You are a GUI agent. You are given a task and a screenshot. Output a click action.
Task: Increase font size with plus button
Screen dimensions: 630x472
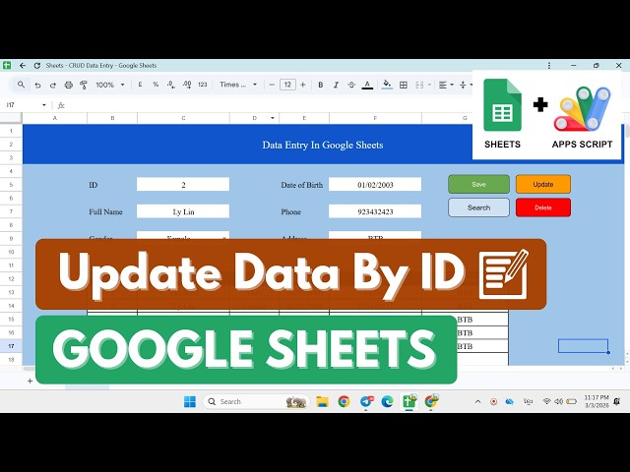pyautogui.click(x=303, y=85)
